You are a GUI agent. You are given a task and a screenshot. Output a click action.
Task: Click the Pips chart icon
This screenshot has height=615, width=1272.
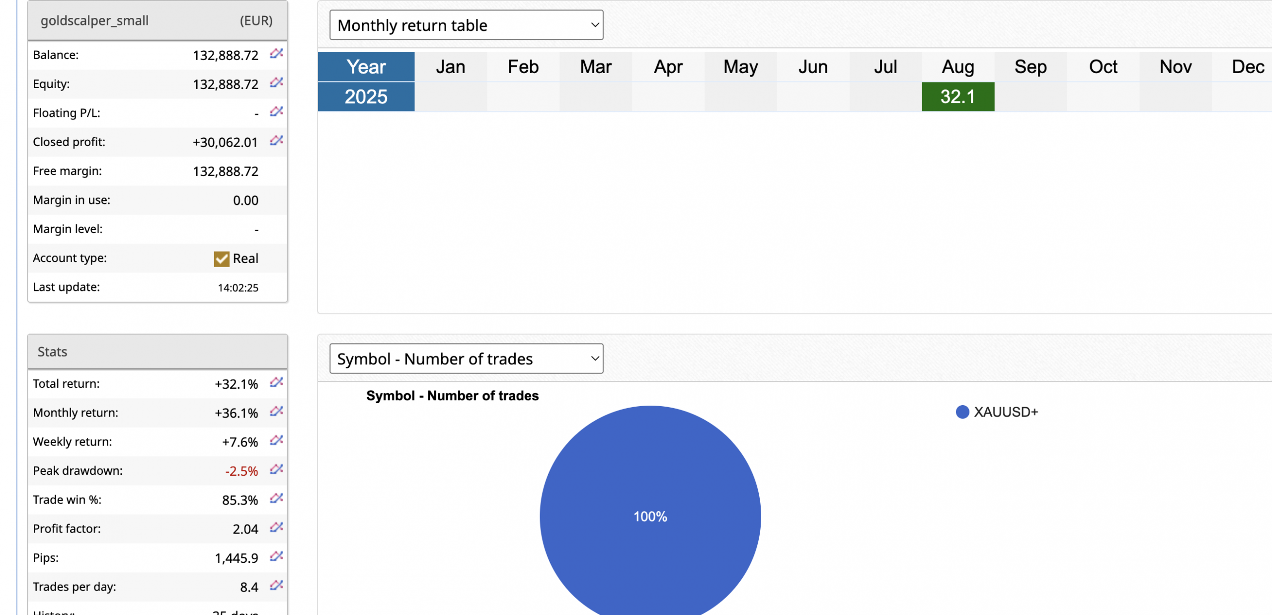[x=276, y=556]
